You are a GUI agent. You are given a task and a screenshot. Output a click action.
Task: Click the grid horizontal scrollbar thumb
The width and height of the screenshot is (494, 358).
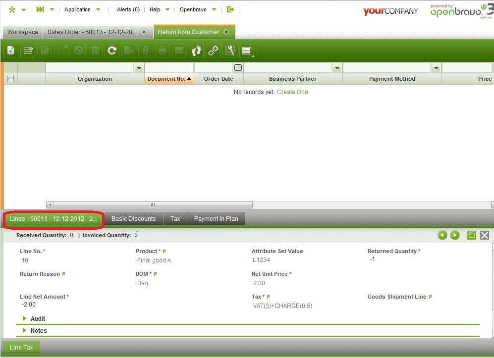click(153, 205)
